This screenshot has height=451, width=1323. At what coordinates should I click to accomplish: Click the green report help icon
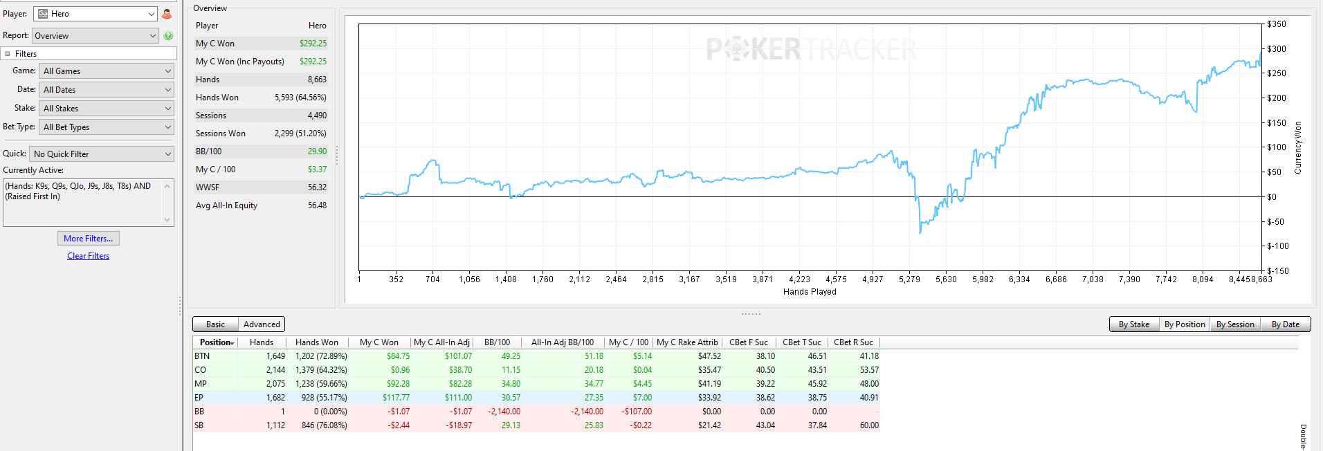(x=168, y=36)
